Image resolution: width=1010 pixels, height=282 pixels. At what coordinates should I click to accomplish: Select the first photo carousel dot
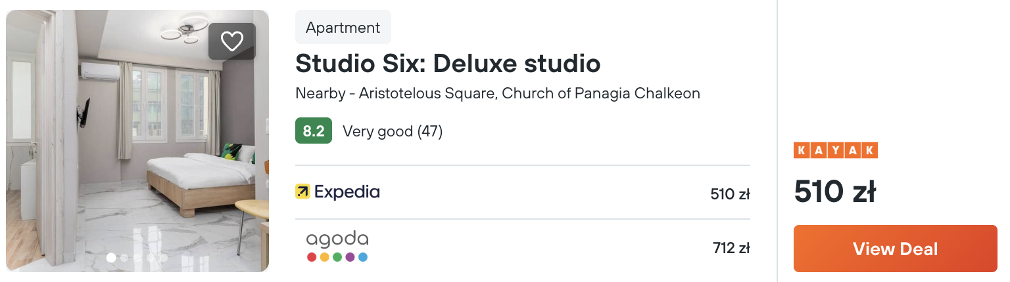[111, 258]
